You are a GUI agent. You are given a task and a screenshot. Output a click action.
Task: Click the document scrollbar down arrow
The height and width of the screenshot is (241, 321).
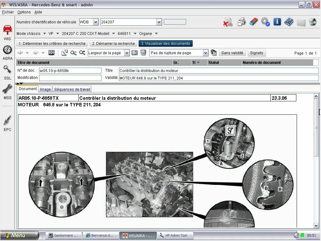coord(316,225)
